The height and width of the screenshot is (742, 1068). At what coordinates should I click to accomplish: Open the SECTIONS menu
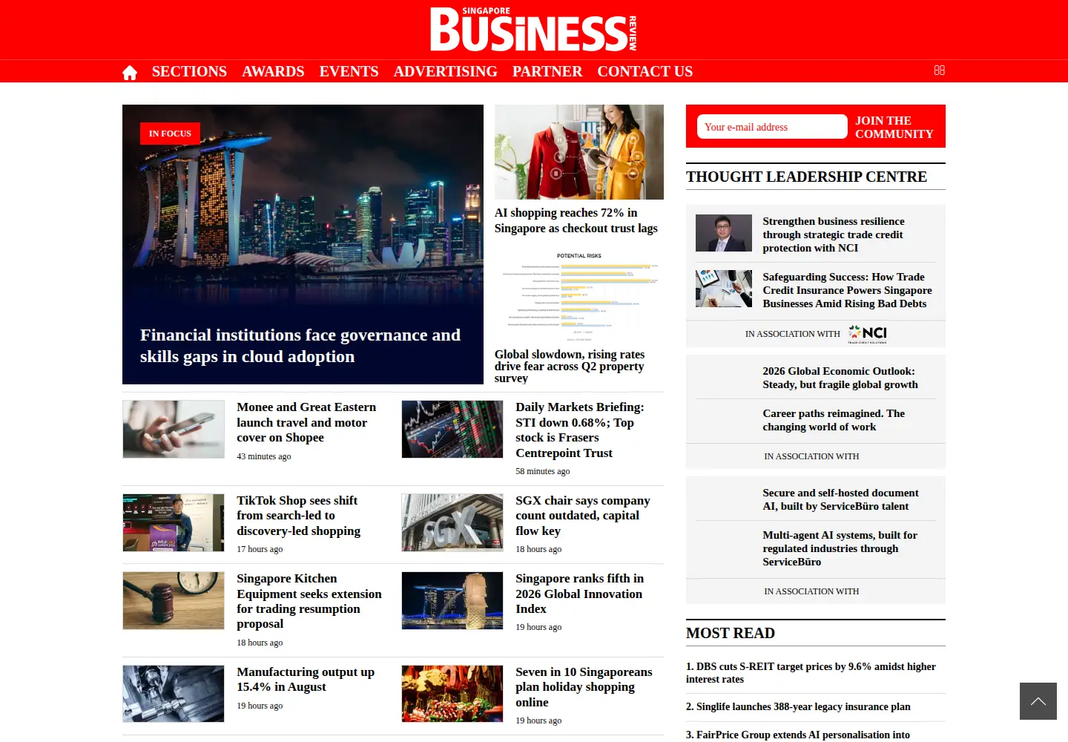pos(189,71)
